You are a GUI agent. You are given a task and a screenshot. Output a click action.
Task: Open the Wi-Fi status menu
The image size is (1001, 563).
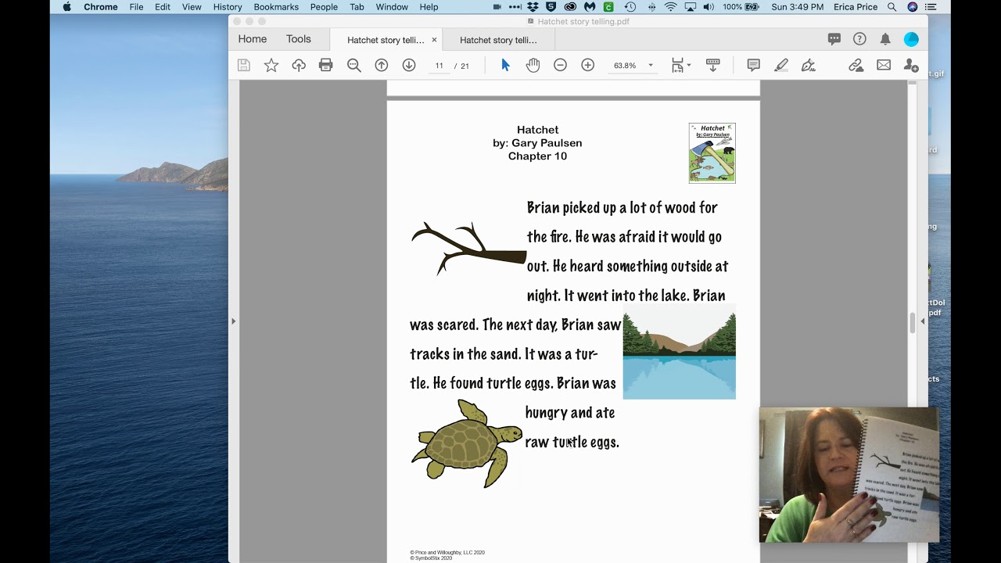tap(671, 7)
